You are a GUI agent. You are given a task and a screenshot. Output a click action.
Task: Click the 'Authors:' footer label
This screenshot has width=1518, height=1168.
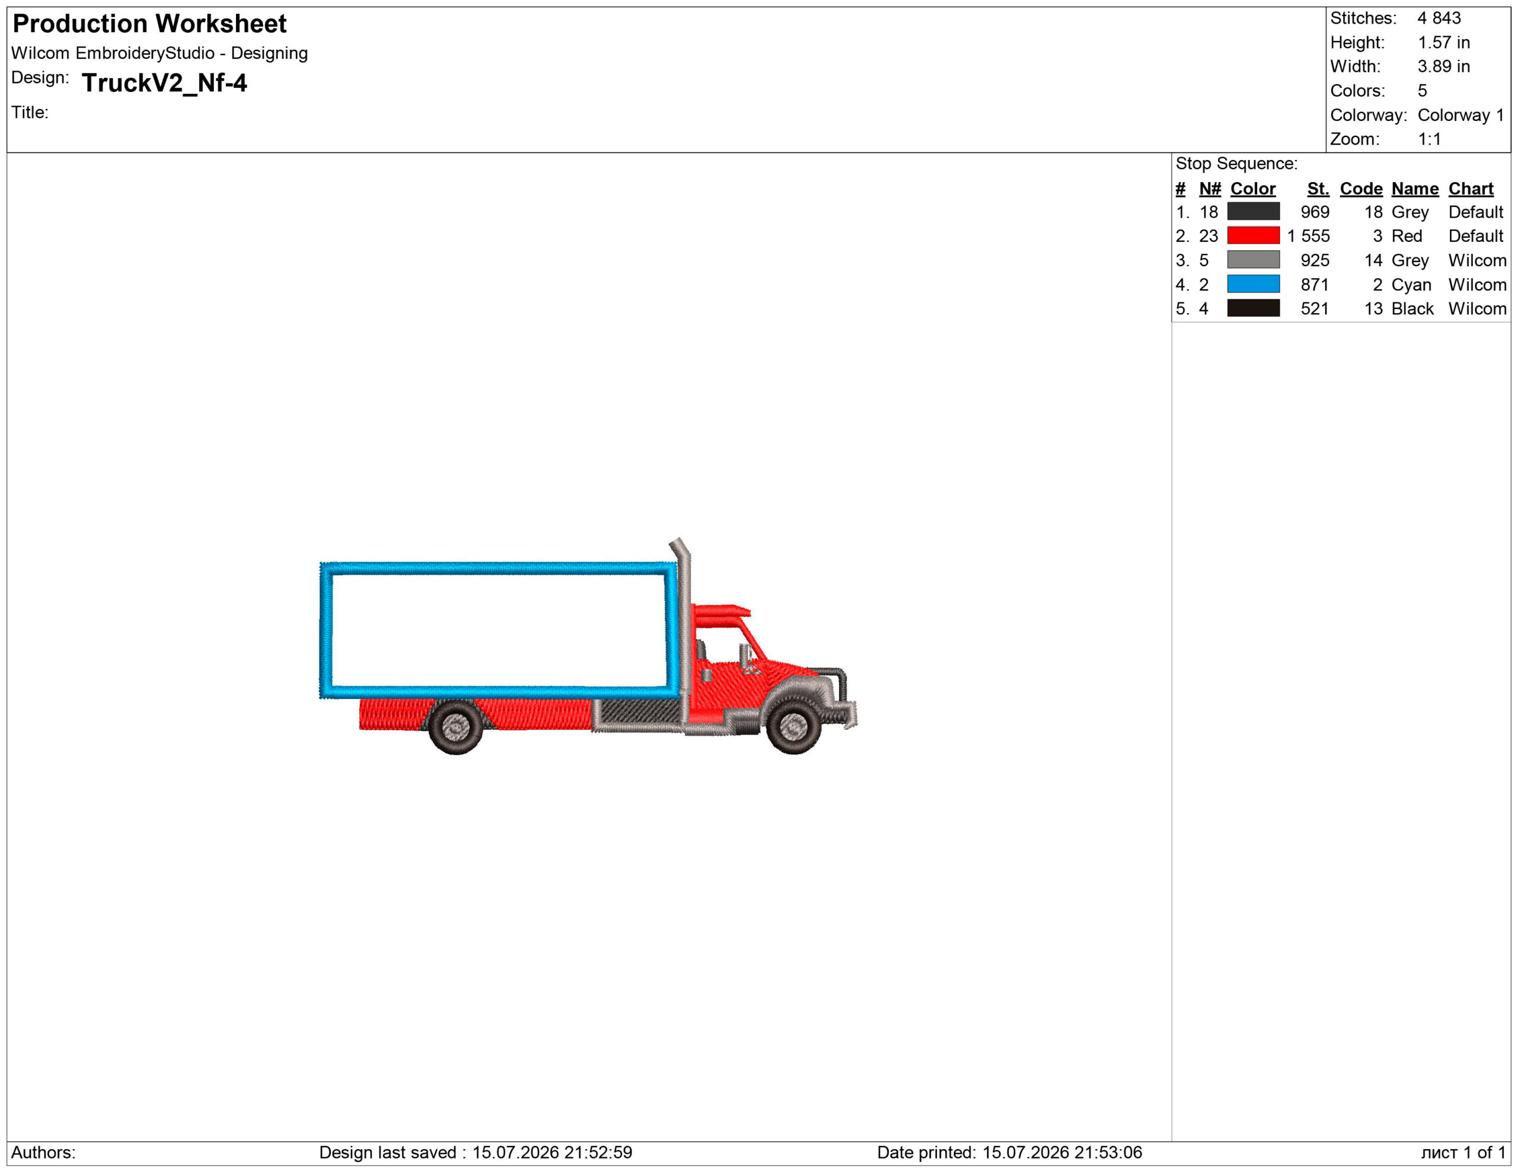(x=43, y=1153)
